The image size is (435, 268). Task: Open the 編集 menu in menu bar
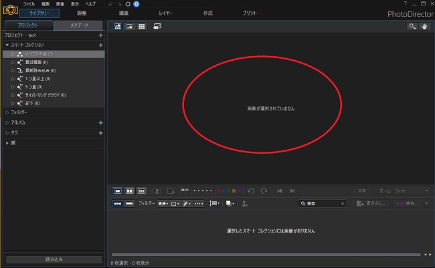[45, 4]
